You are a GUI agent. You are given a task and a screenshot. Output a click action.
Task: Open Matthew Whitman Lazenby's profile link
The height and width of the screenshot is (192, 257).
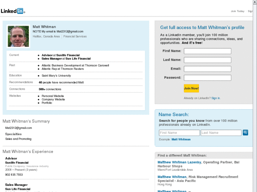pos(179,162)
